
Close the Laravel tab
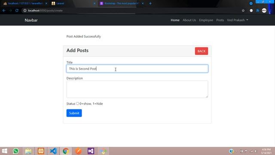pos(95,3)
